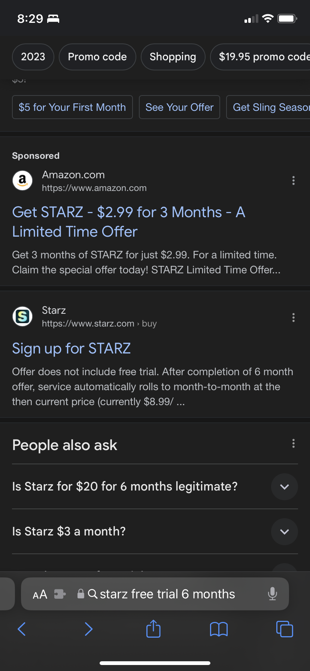Open the "Sign up for STARZ" link
The height and width of the screenshot is (671, 310).
(x=71, y=349)
